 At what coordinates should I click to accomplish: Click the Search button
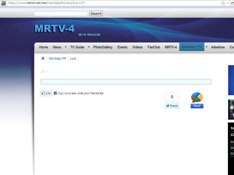[x=96, y=13]
